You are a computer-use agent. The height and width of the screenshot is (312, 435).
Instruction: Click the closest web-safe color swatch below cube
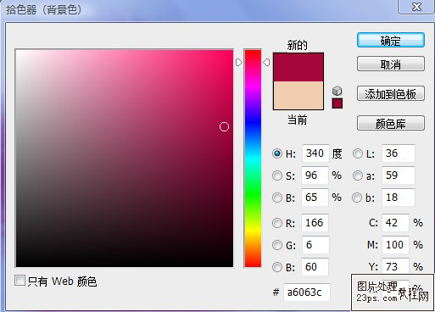(337, 103)
